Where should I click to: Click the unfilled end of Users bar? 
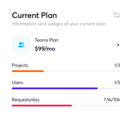click(109, 88)
